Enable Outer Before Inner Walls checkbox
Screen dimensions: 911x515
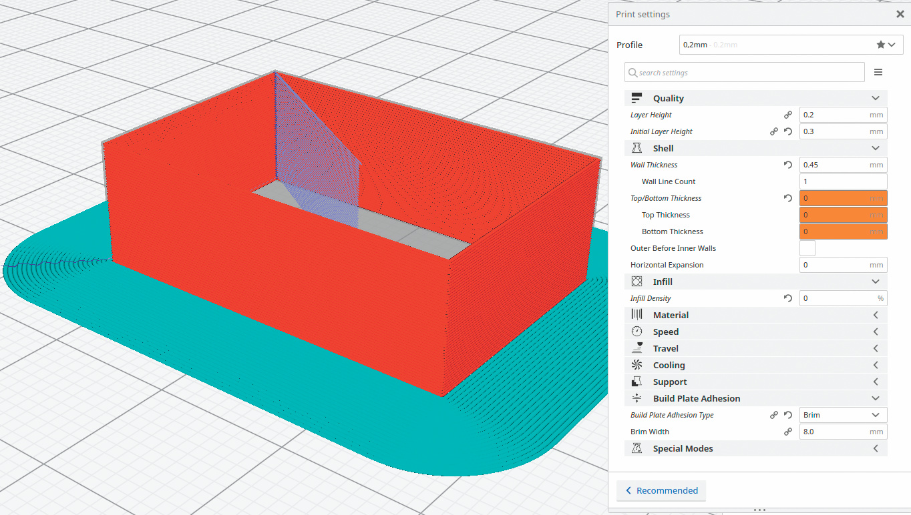pyautogui.click(x=807, y=248)
